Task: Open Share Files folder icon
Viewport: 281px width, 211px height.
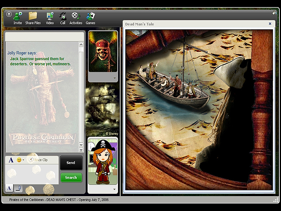Action: [x=33, y=18]
